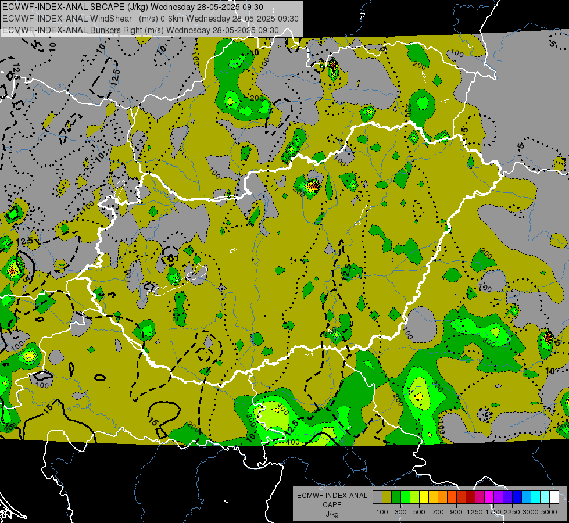This screenshot has width=569, height=523.
Task: Click the white swatch in CAPE legend
Action: coord(554,497)
